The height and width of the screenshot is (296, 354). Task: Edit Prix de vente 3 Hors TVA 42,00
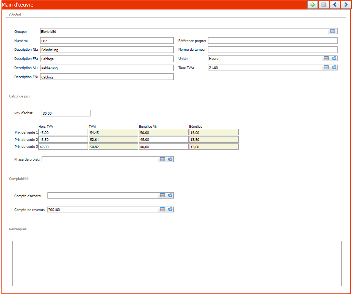tap(63, 147)
